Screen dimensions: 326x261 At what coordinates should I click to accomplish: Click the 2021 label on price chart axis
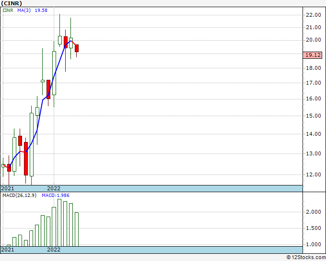pyautogui.click(x=8, y=188)
